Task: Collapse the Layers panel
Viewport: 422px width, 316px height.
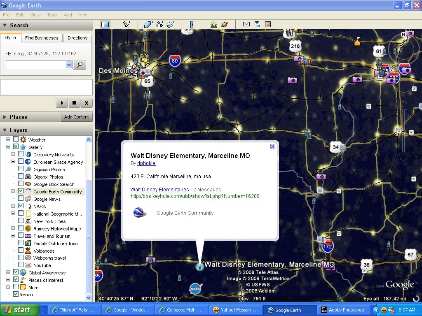Action: [5, 130]
